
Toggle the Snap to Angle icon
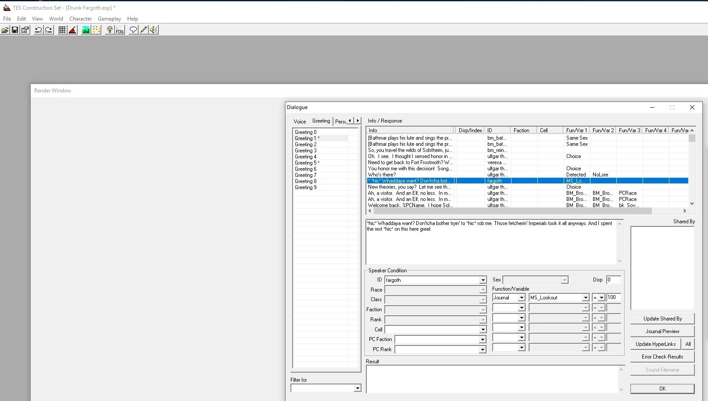tap(73, 30)
